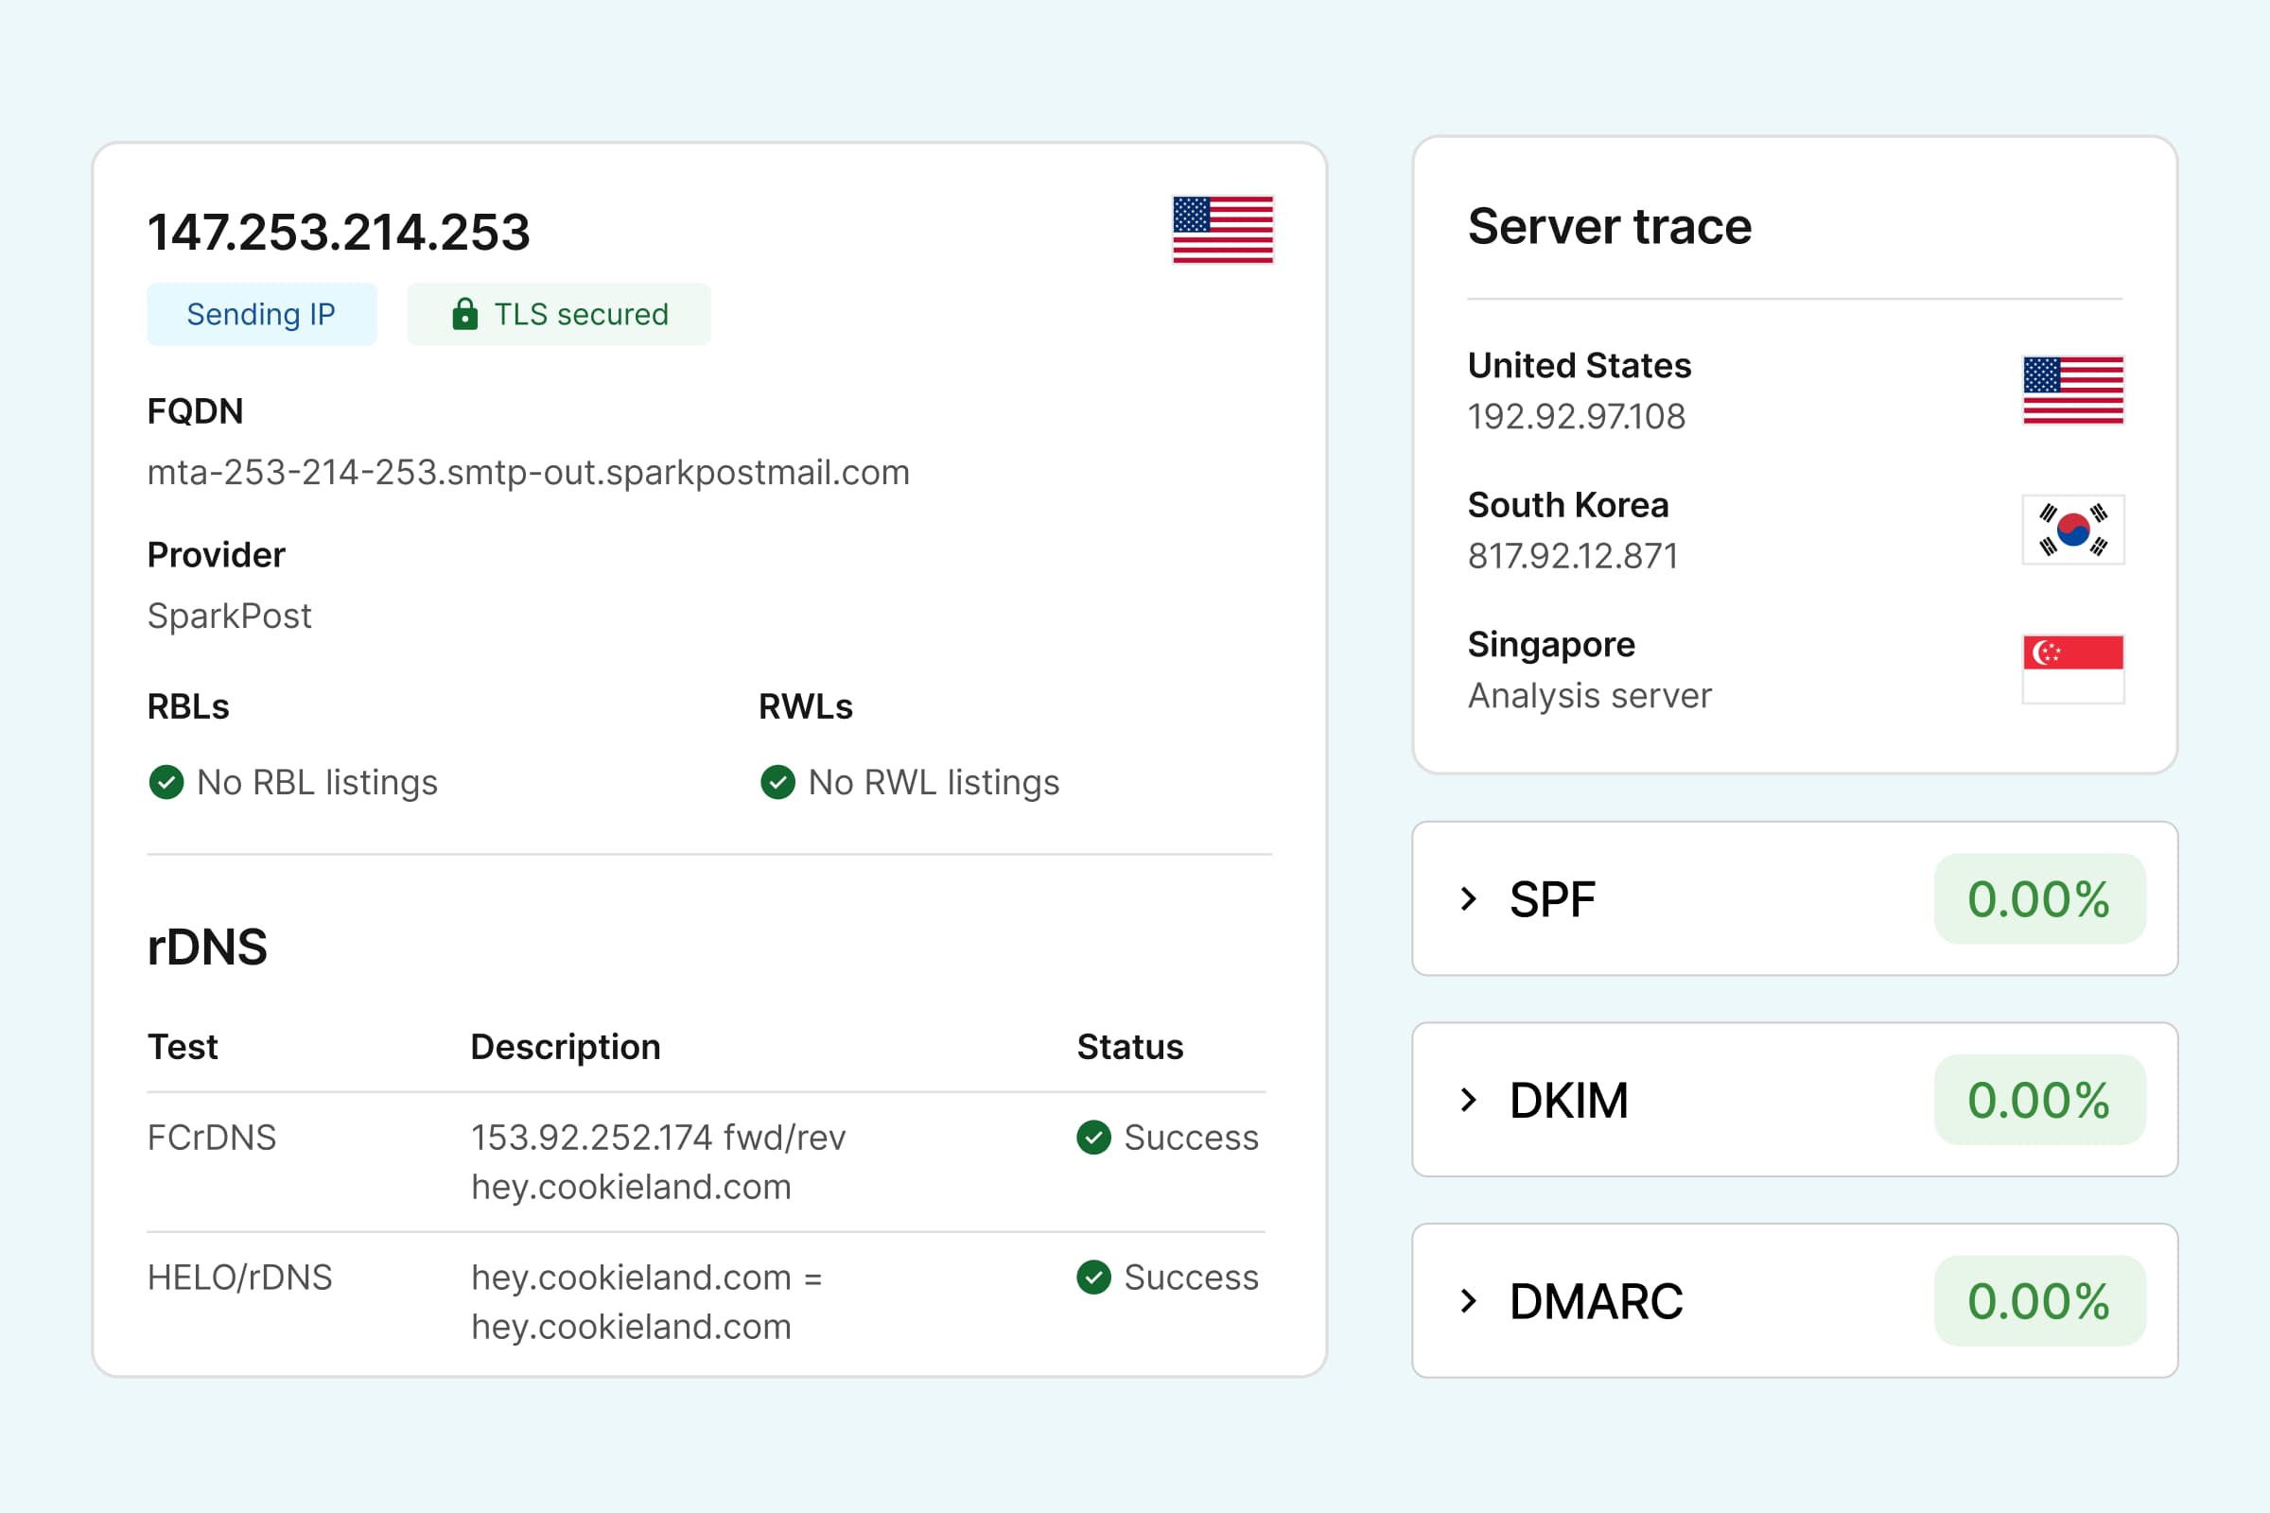Expand the DKIM section chevron
The image size is (2270, 1513).
click(1469, 1100)
